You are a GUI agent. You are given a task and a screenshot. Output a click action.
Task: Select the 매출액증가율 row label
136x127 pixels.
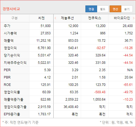[x=14, y=99]
